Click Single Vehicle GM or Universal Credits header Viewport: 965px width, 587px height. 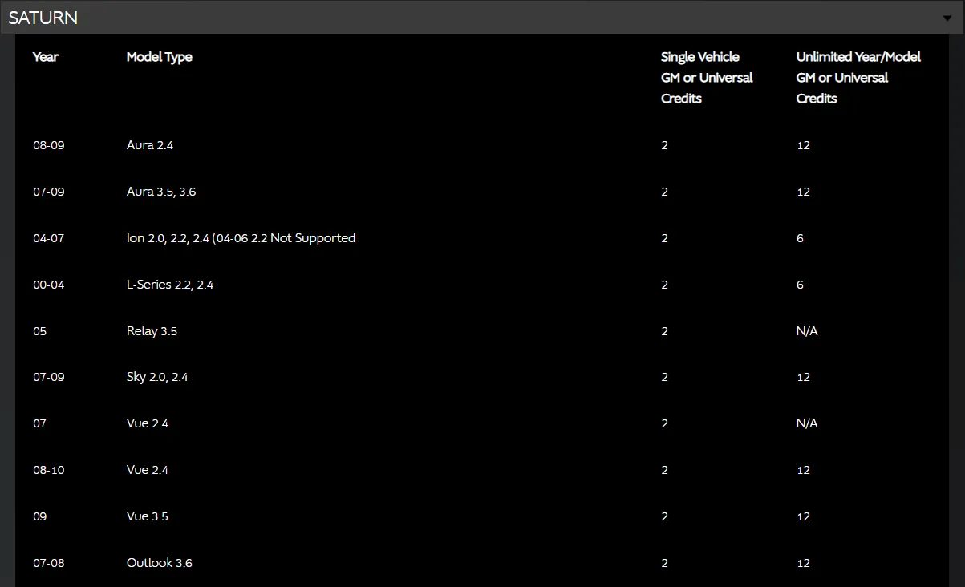click(x=707, y=78)
